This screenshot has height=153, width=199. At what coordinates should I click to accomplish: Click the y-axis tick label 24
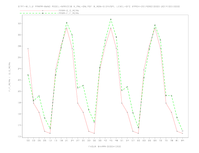[19, 69]
